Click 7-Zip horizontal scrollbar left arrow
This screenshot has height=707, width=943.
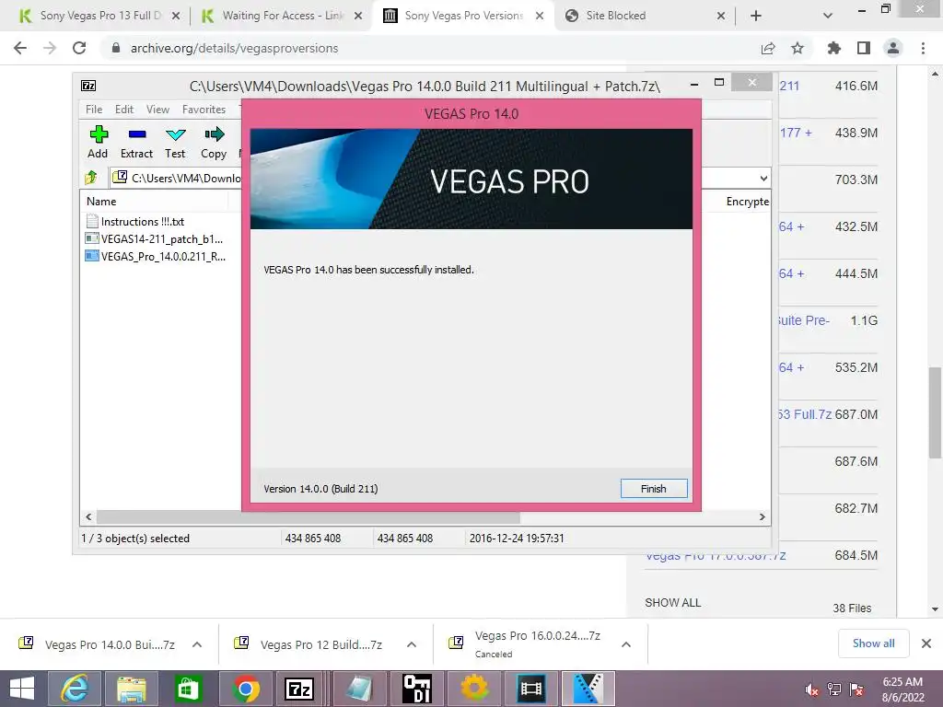[x=88, y=517]
